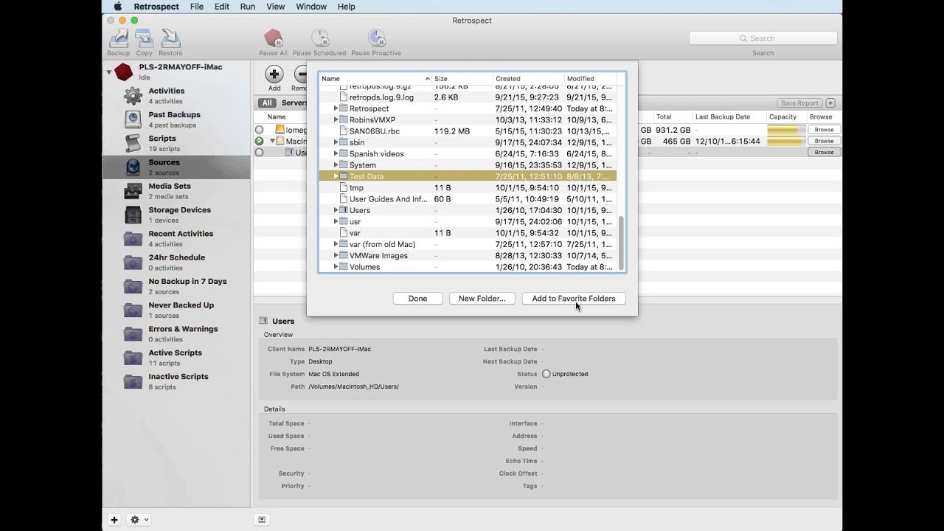Select Sources in the sidebar
Image resolution: width=944 pixels, height=531 pixels.
(177, 167)
